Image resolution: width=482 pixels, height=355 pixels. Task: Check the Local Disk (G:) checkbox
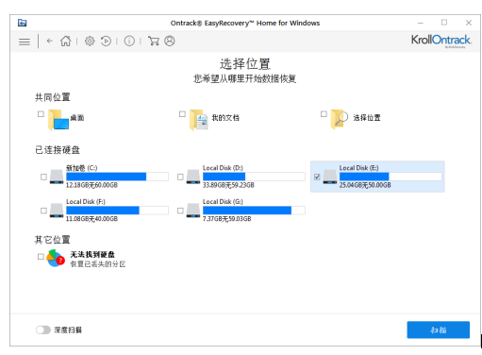pyautogui.click(x=180, y=211)
